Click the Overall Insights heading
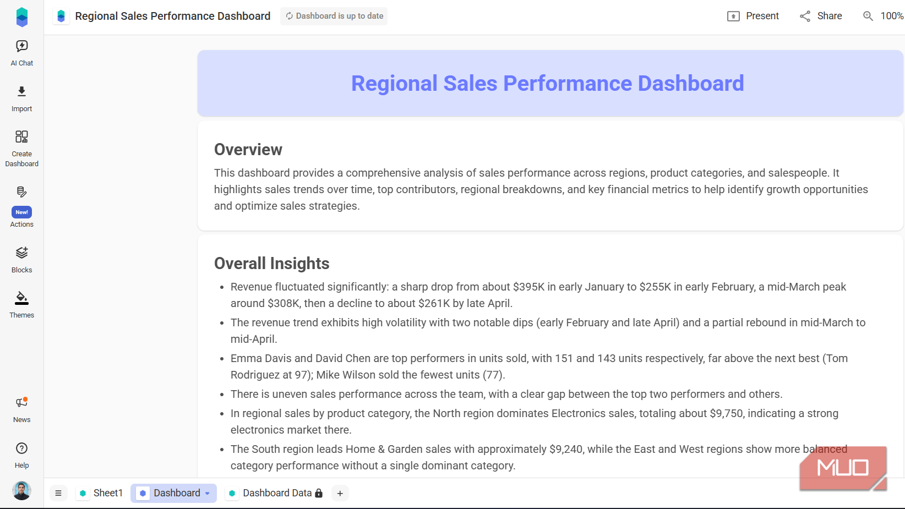 pyautogui.click(x=272, y=264)
